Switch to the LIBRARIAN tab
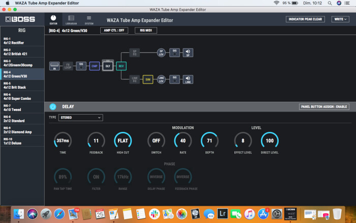The image size is (356, 223). pyautogui.click(x=71, y=20)
